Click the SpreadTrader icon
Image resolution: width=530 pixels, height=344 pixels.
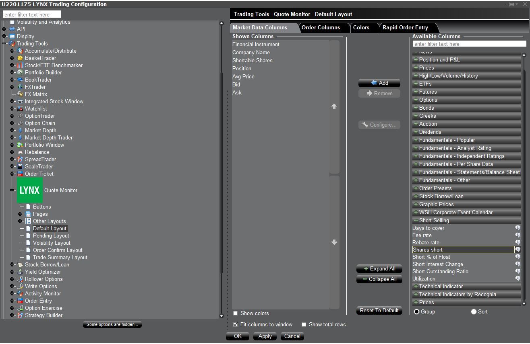tap(20, 160)
